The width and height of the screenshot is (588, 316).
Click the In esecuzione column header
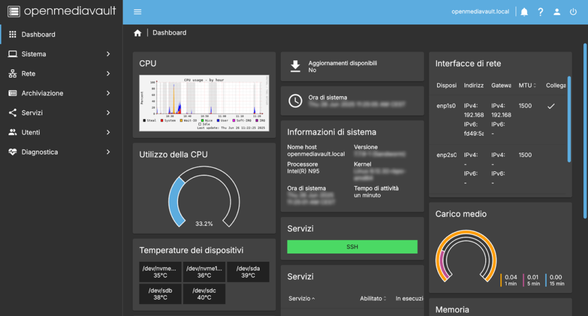pos(409,299)
